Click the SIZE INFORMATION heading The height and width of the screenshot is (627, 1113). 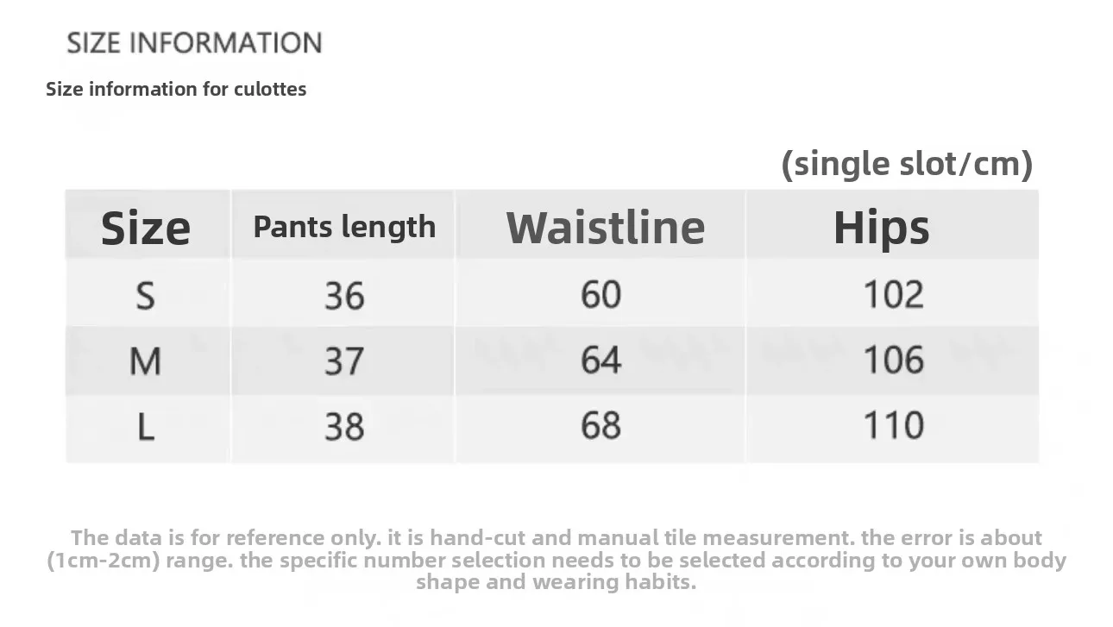pyautogui.click(x=194, y=43)
